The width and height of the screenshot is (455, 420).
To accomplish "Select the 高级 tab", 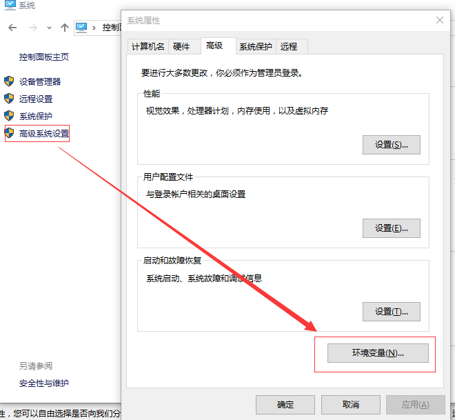I will (219, 46).
